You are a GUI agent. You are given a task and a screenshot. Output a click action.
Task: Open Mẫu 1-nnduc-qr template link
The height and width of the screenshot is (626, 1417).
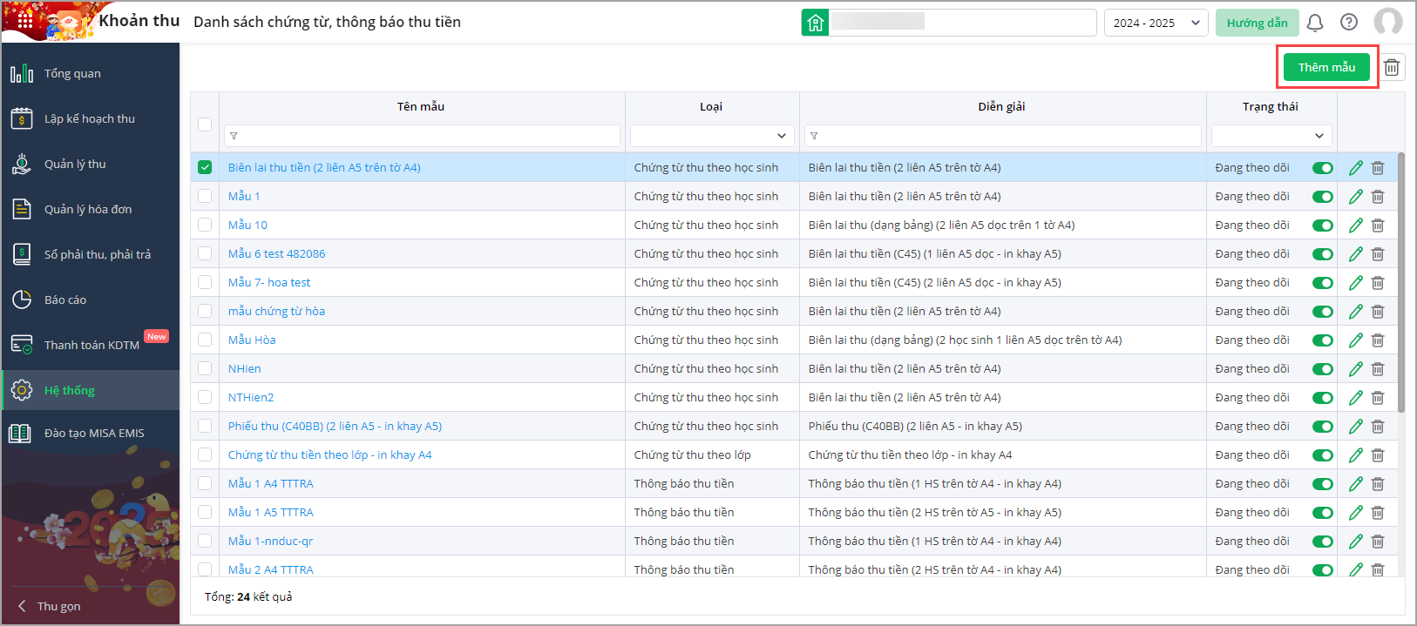pyautogui.click(x=270, y=542)
